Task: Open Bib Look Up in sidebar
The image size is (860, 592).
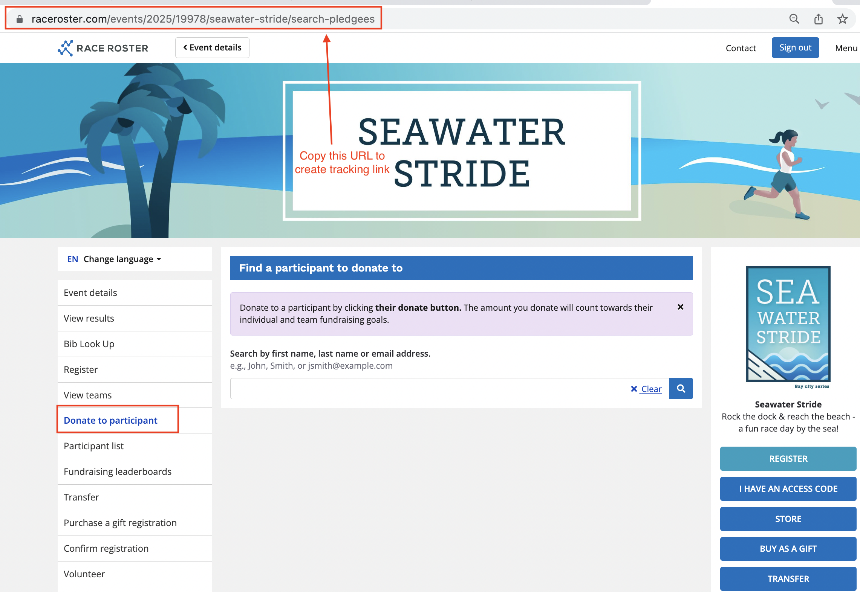Action: click(89, 344)
